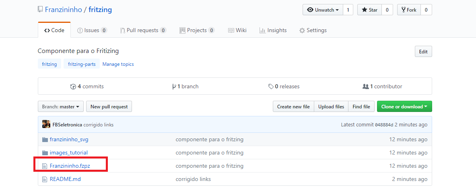Click the Create new file button
This screenshot has height=189, width=476.
[293, 107]
